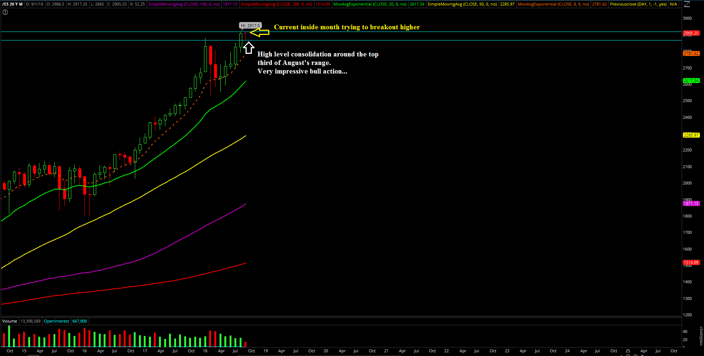Click the 21 year marker on the time axis
The image size is (704, 356).
tap(386, 351)
